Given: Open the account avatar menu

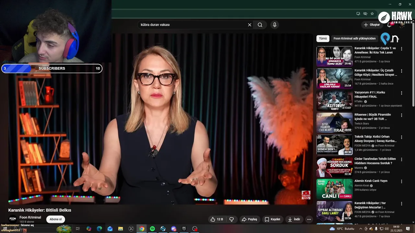Looking at the screenshot, I should point(402,25).
